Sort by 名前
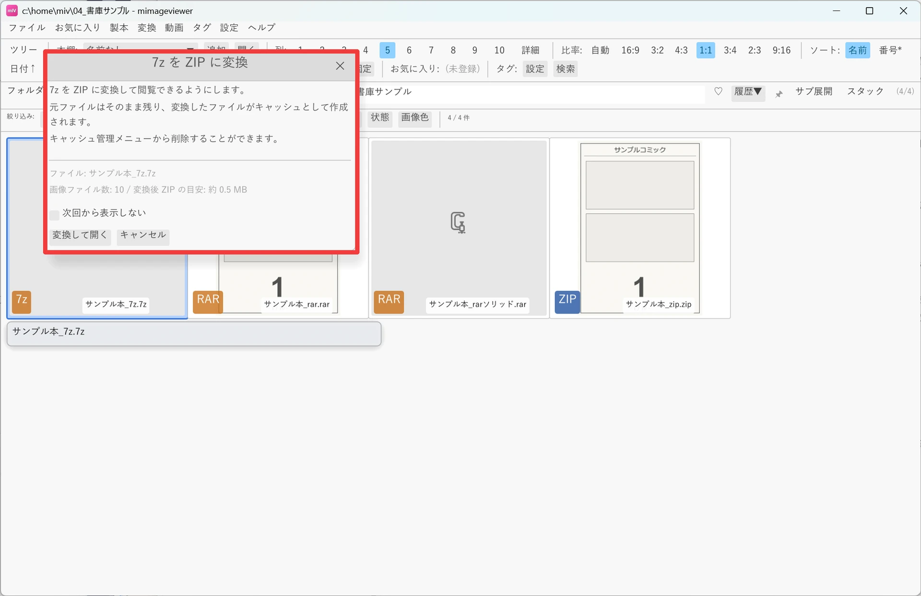This screenshot has width=921, height=596. pos(858,50)
